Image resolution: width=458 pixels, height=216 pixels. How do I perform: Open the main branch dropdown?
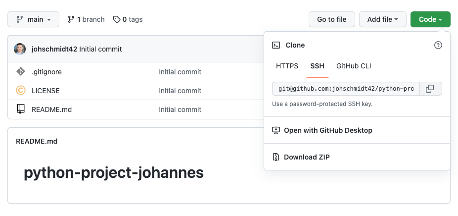[x=33, y=19]
